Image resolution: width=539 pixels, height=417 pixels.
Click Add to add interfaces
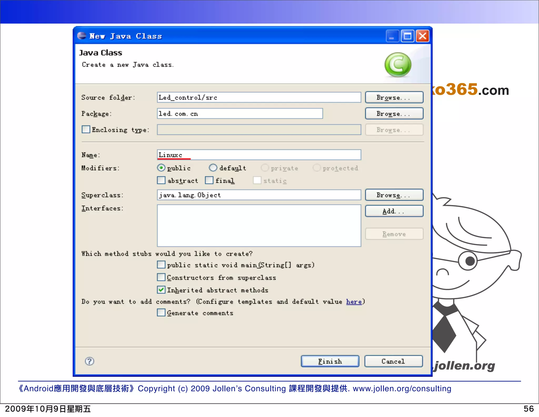pyautogui.click(x=394, y=211)
